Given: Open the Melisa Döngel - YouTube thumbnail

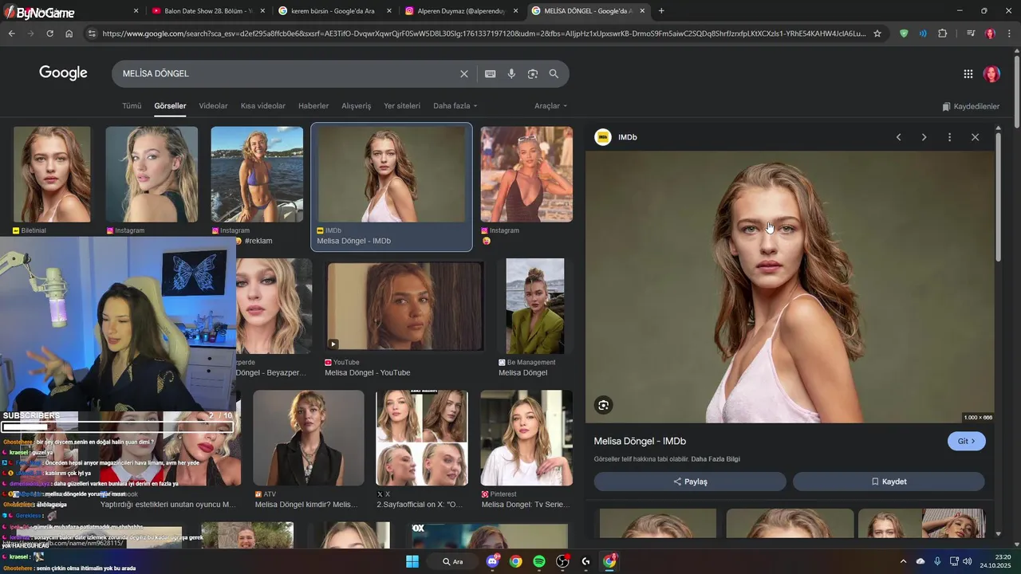Looking at the screenshot, I should tap(405, 306).
